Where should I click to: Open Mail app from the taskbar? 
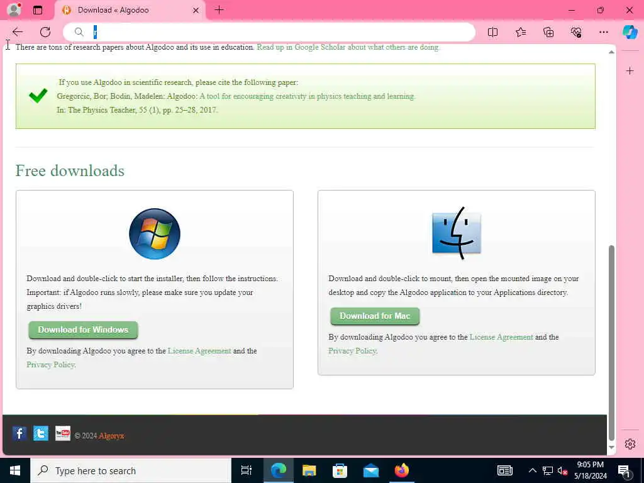point(371,470)
